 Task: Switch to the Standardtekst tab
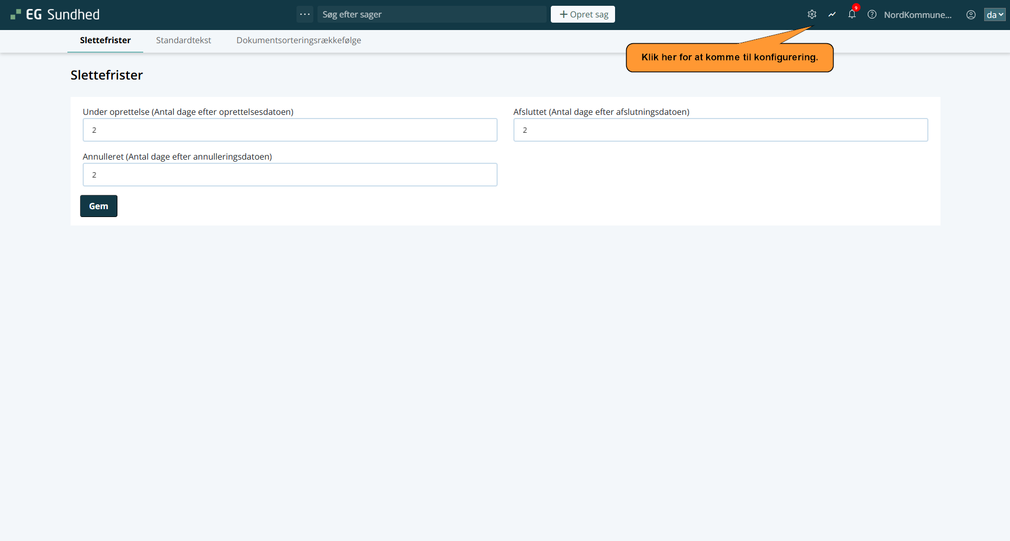pyautogui.click(x=183, y=41)
